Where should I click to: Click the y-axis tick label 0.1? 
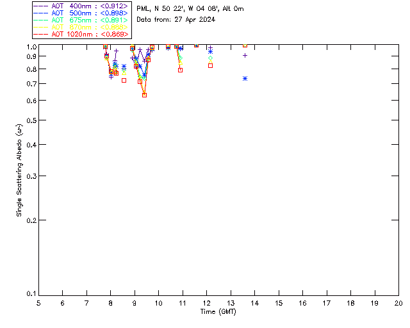(31, 294)
